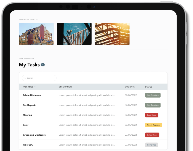This screenshot has width=193, height=151.
Task: Open the Greenland Disclosure task
Action: coord(34,135)
